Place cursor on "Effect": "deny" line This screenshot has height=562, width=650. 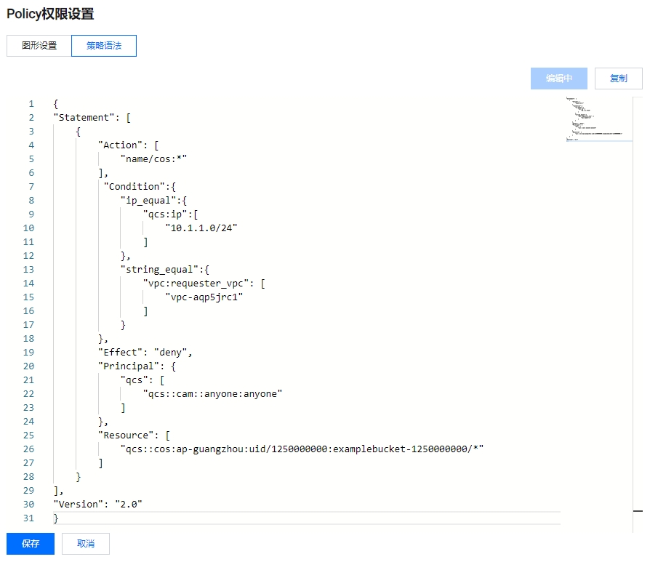[x=145, y=353]
